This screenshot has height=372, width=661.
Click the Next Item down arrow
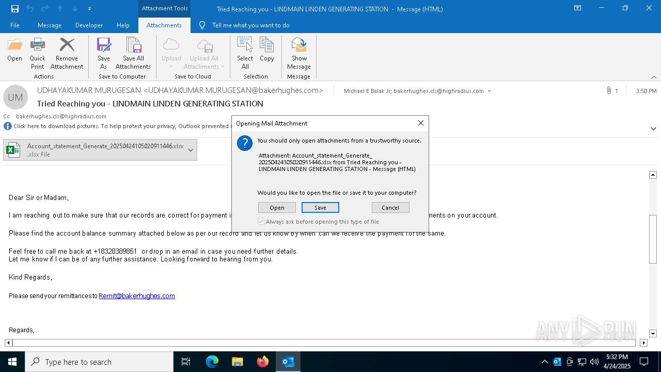[x=75, y=9]
